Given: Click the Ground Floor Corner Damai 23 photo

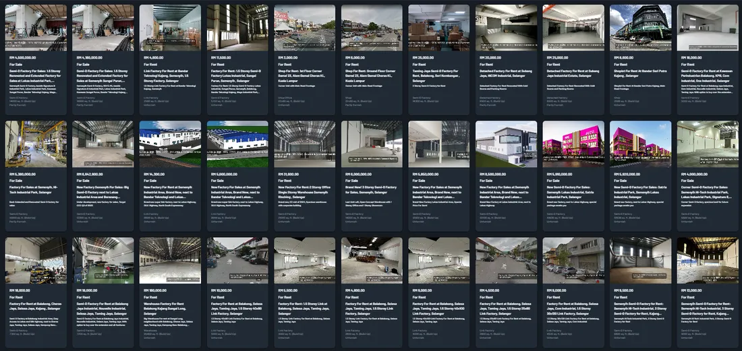Looking at the screenshot, I should pyautogui.click(x=372, y=28).
